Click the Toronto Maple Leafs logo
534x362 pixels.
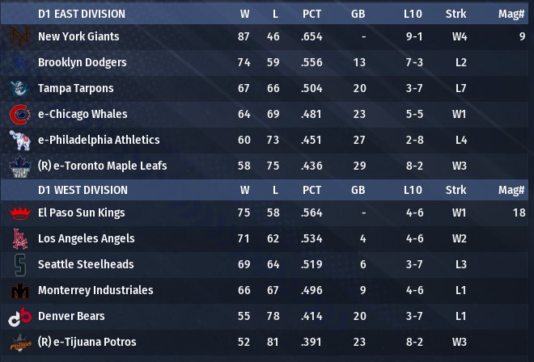click(19, 166)
